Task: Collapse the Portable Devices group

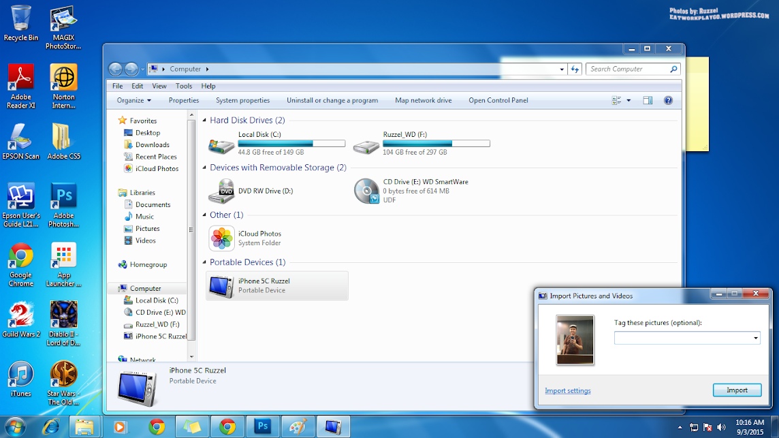Action: 204,262
